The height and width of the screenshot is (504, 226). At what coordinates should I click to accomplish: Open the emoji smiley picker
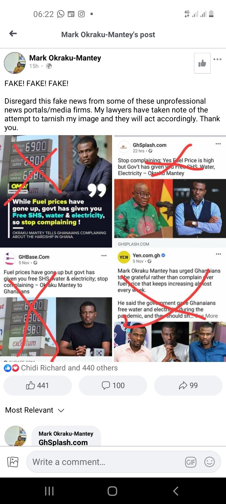tap(209, 462)
